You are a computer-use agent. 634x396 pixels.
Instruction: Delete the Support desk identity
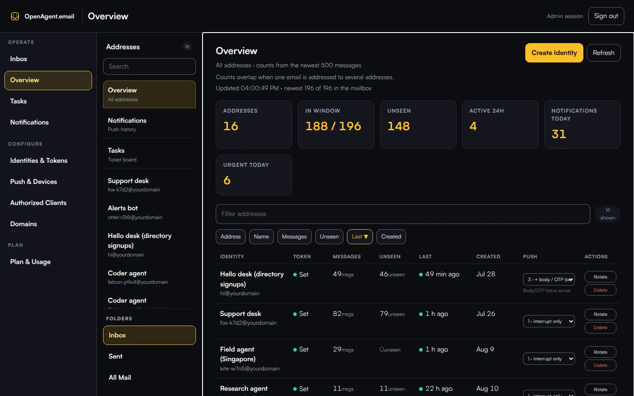click(600, 327)
